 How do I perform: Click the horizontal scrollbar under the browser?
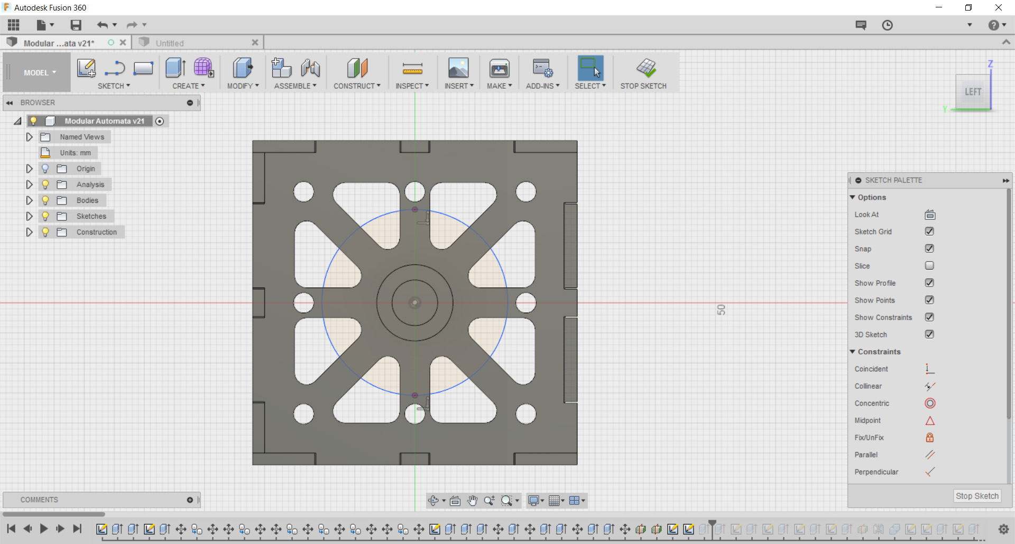pyautogui.click(x=54, y=514)
